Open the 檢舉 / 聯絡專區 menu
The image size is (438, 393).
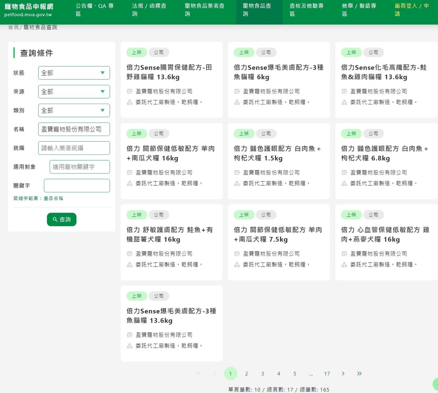[359, 10]
